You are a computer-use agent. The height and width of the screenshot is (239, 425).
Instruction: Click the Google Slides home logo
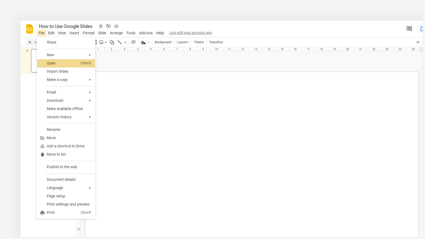click(30, 29)
